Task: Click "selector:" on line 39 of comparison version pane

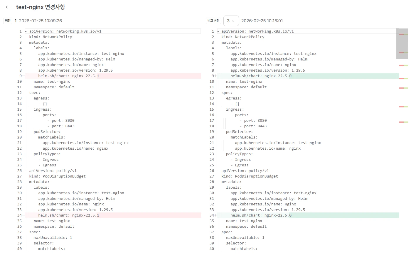Action: click(236, 243)
